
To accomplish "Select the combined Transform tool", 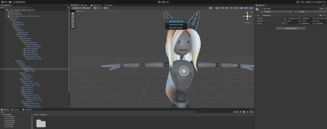I will [x=73, y=27].
